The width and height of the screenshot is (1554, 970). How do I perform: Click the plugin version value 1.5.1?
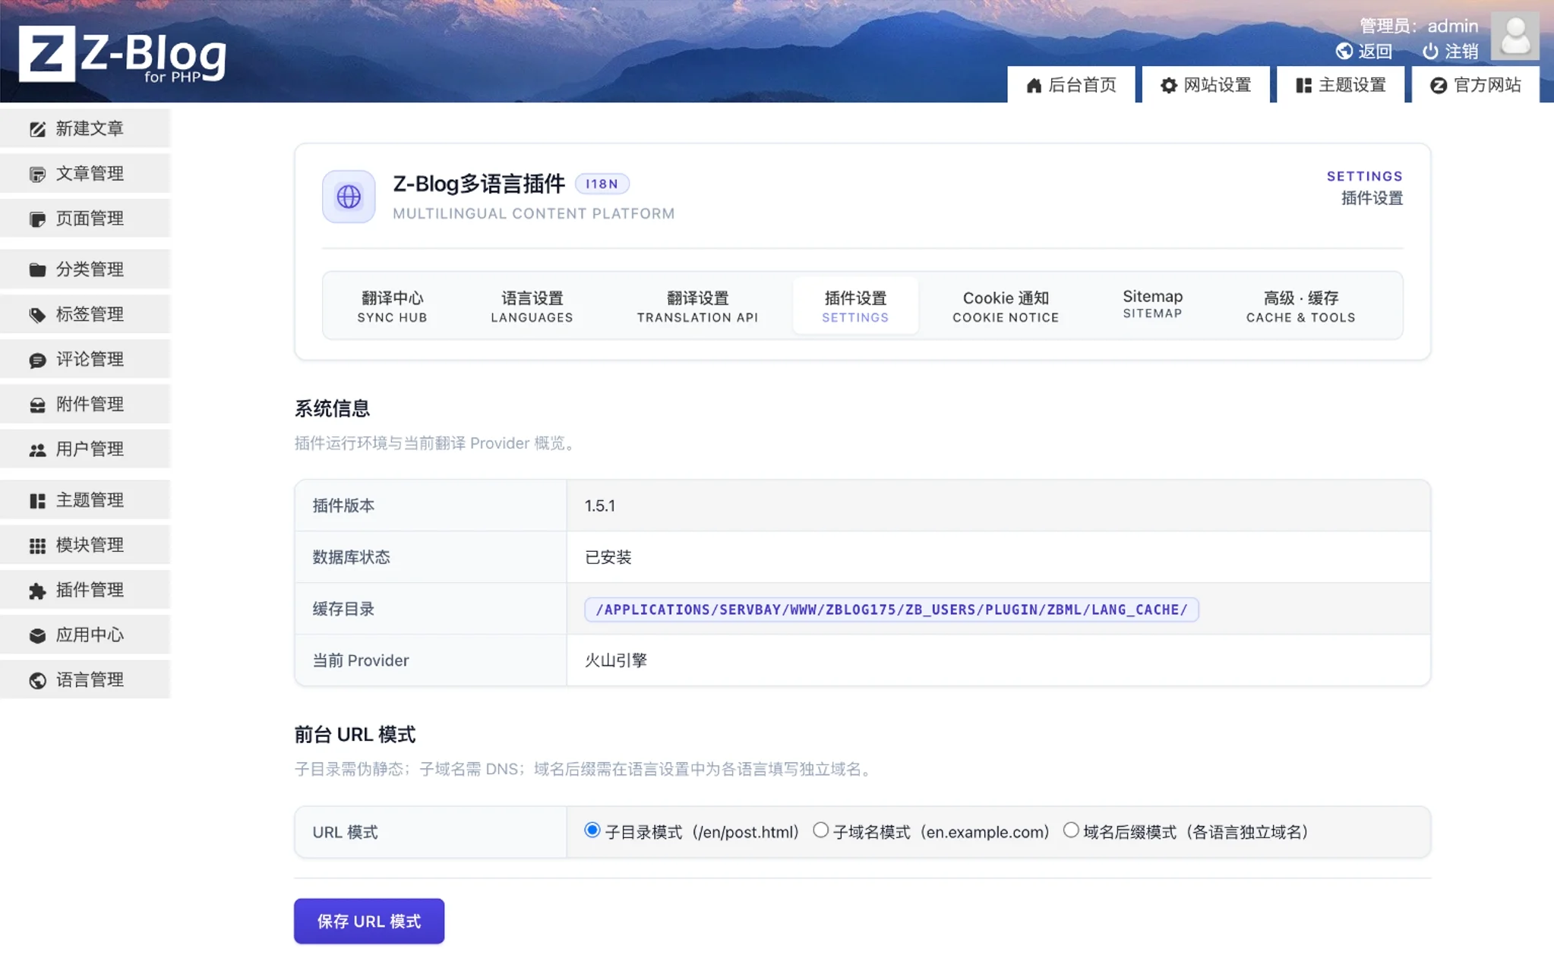(600, 505)
